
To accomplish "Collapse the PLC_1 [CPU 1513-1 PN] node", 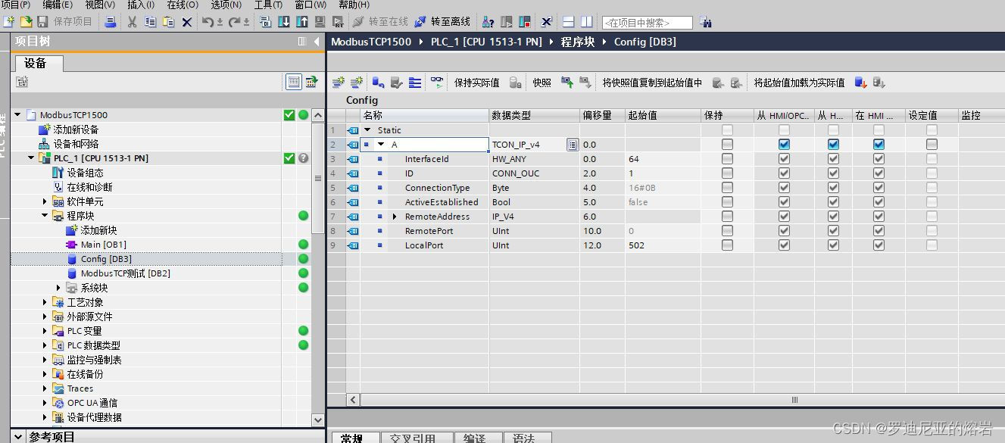I will click(31, 158).
